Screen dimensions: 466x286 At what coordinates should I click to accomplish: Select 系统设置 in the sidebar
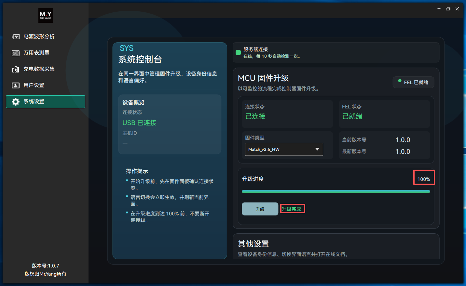(46, 102)
